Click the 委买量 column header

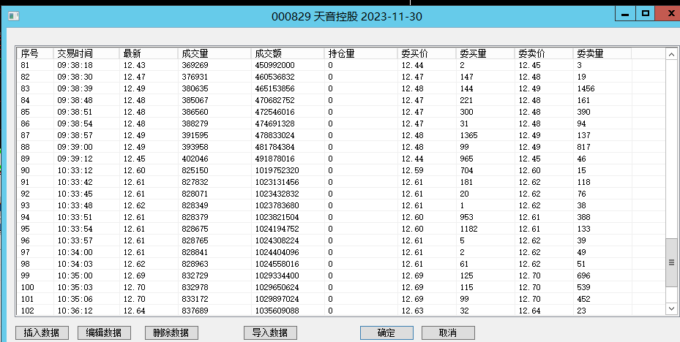(486, 53)
